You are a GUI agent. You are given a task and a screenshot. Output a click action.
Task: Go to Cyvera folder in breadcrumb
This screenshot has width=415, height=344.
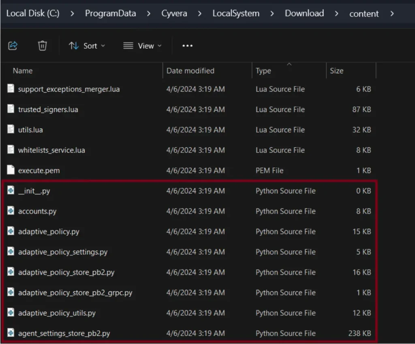click(x=174, y=13)
